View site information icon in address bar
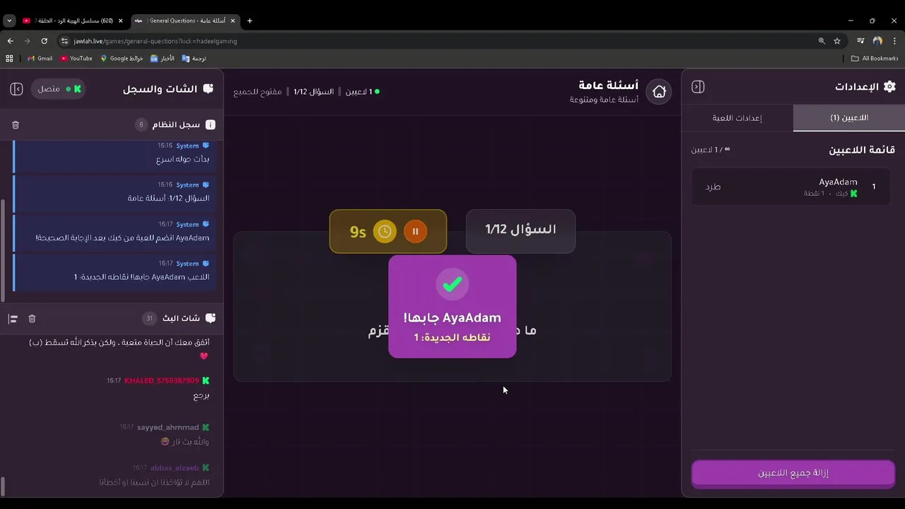 click(64, 41)
